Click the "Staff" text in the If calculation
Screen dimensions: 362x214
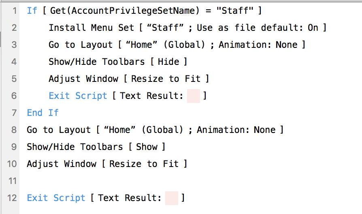click(x=235, y=11)
